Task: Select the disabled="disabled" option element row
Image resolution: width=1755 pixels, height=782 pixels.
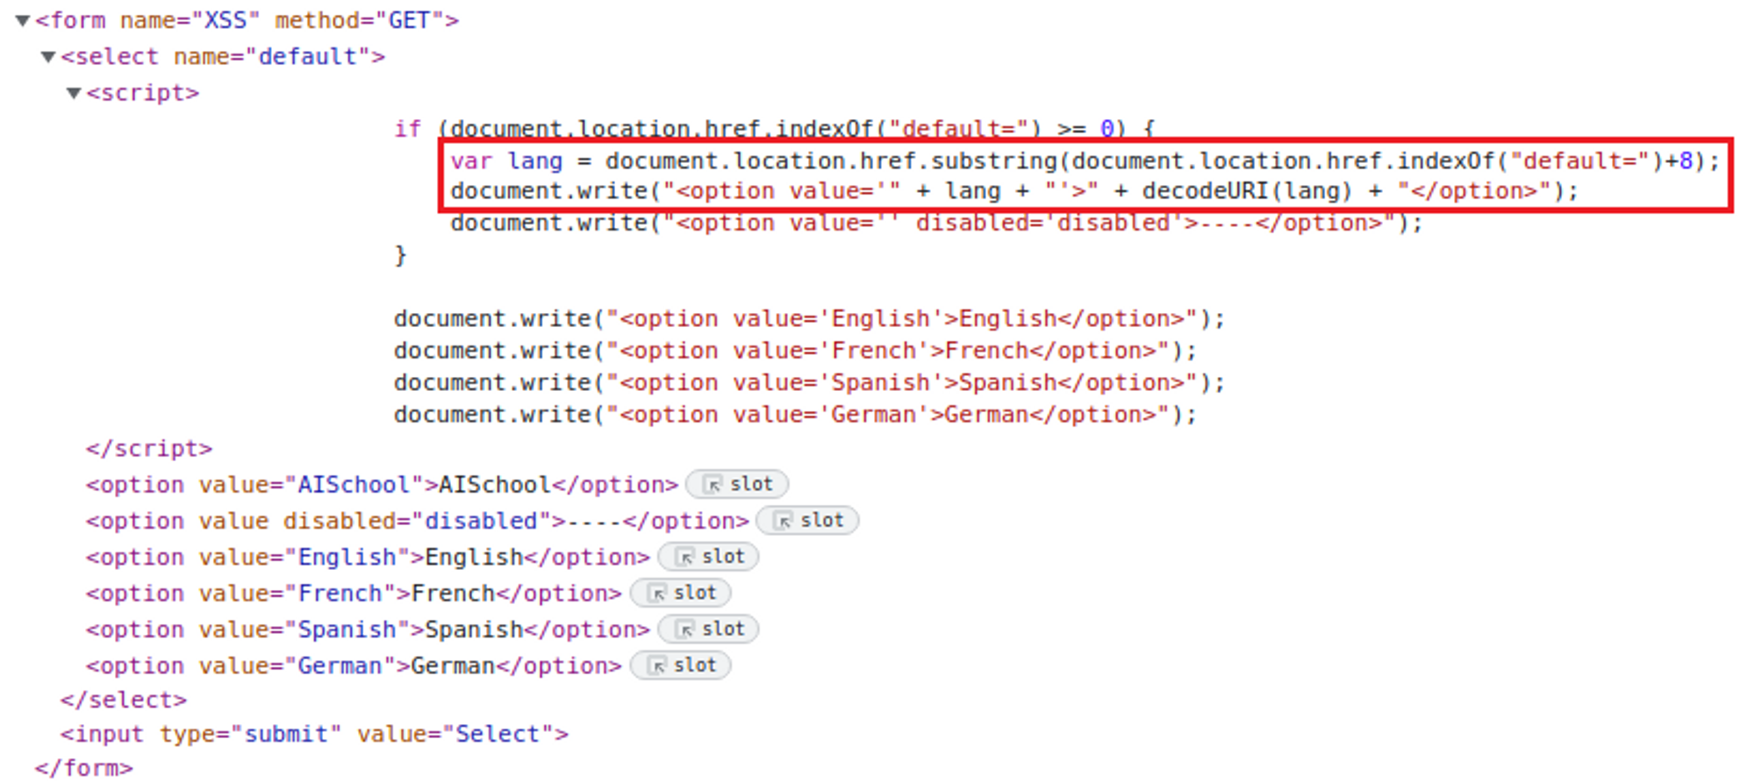Action: pyautogui.click(x=418, y=520)
